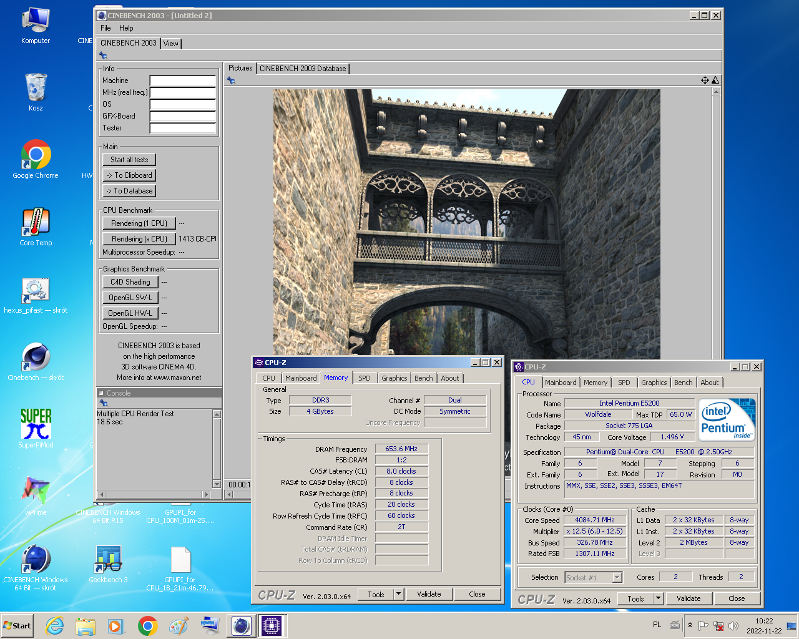
Task: Click the picture pane scrollbar up arrow
Action: click(715, 92)
